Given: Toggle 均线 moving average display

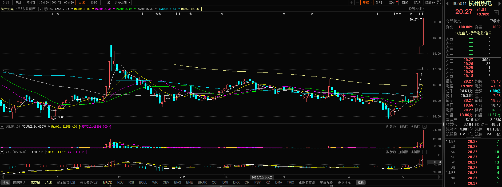Looking at the screenshot, I should (x=48, y=182).
